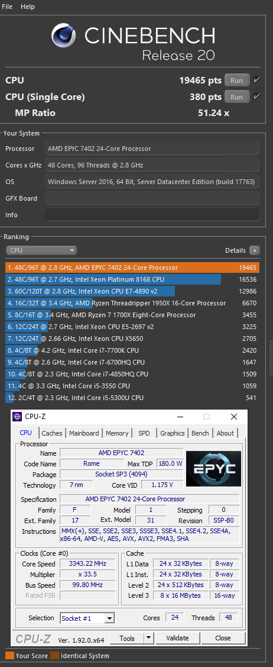Click the Level 2 24 x 512 KBytes value
273x667 pixels.
click(180, 585)
